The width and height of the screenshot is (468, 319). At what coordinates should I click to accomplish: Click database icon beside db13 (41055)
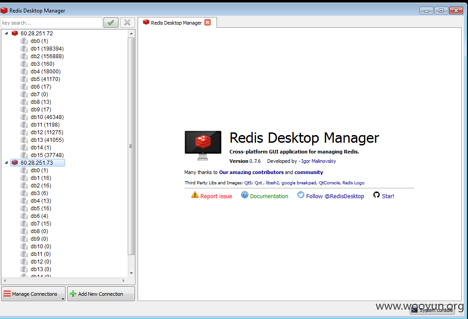pyautogui.click(x=24, y=140)
